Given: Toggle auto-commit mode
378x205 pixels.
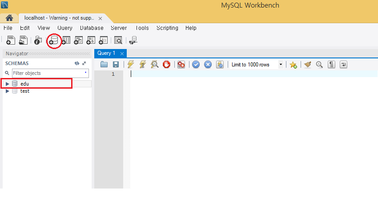Looking at the screenshot, I should click(x=220, y=65).
